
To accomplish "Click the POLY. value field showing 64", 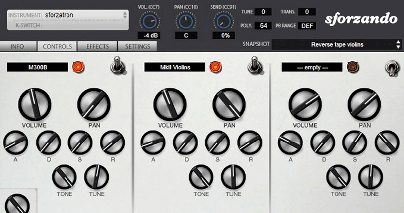I will (263, 26).
